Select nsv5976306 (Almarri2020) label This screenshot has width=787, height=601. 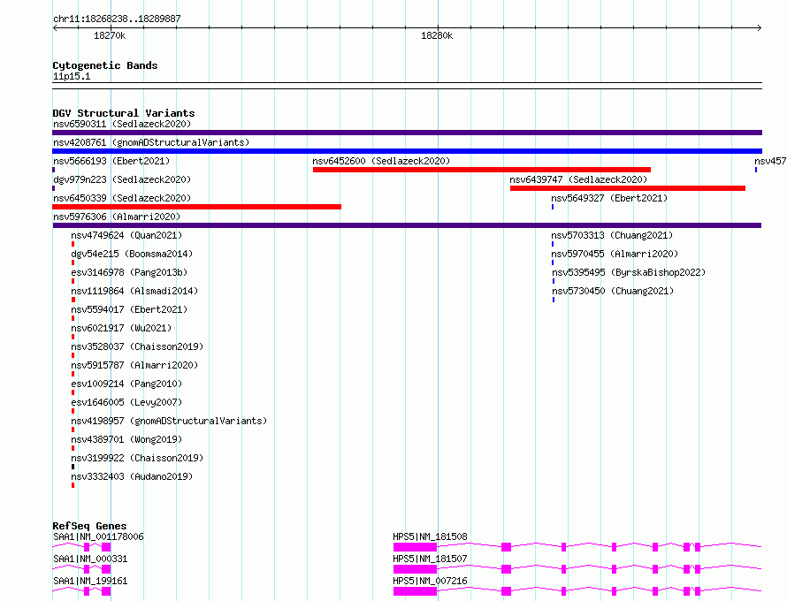[x=117, y=217]
